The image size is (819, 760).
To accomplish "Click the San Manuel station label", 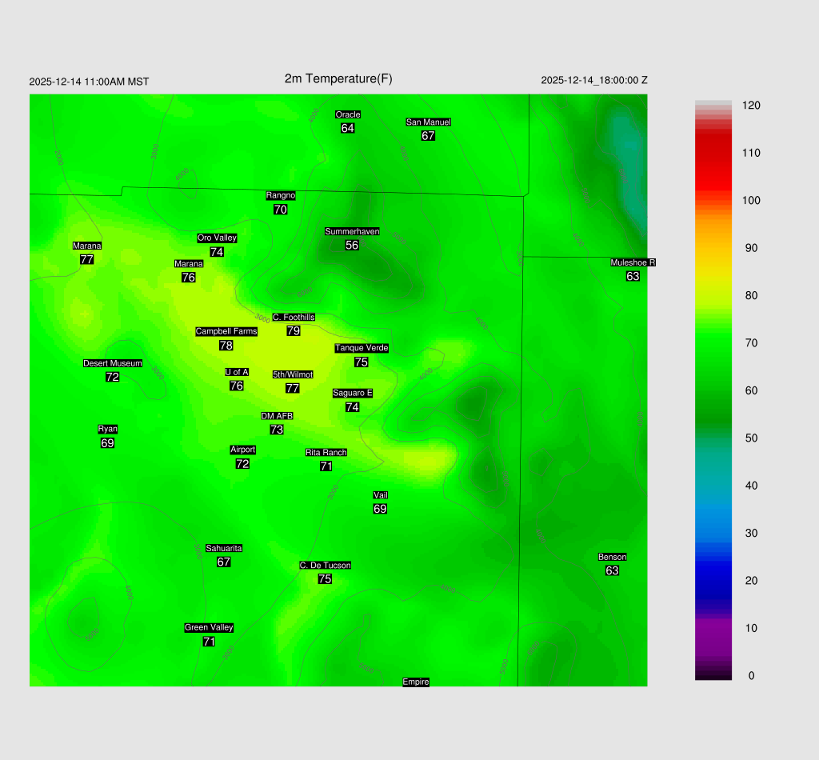I will 428,122.
